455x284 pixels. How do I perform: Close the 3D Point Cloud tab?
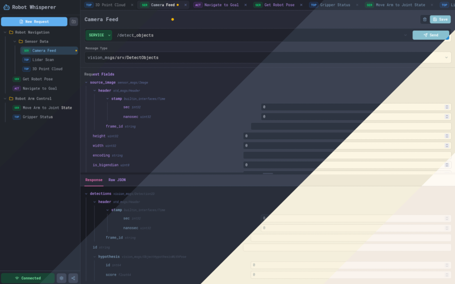tap(132, 5)
